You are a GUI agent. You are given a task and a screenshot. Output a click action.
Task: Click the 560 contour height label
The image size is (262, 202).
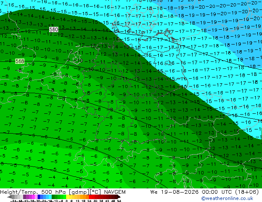pyautogui.click(x=54, y=30)
